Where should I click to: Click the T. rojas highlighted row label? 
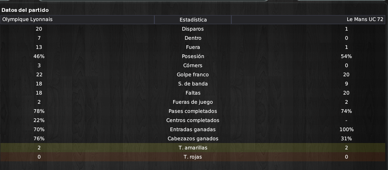click(193, 157)
